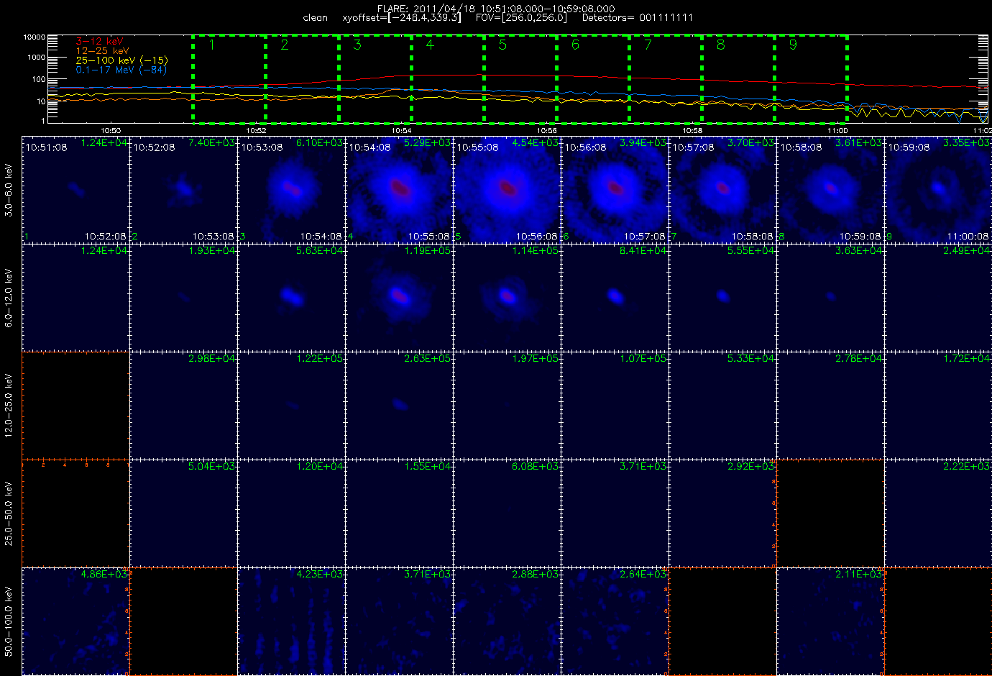The image size is (992, 676).
Task: Open the 3-6 keV image labeled 3.70E+03
Action: pos(723,189)
